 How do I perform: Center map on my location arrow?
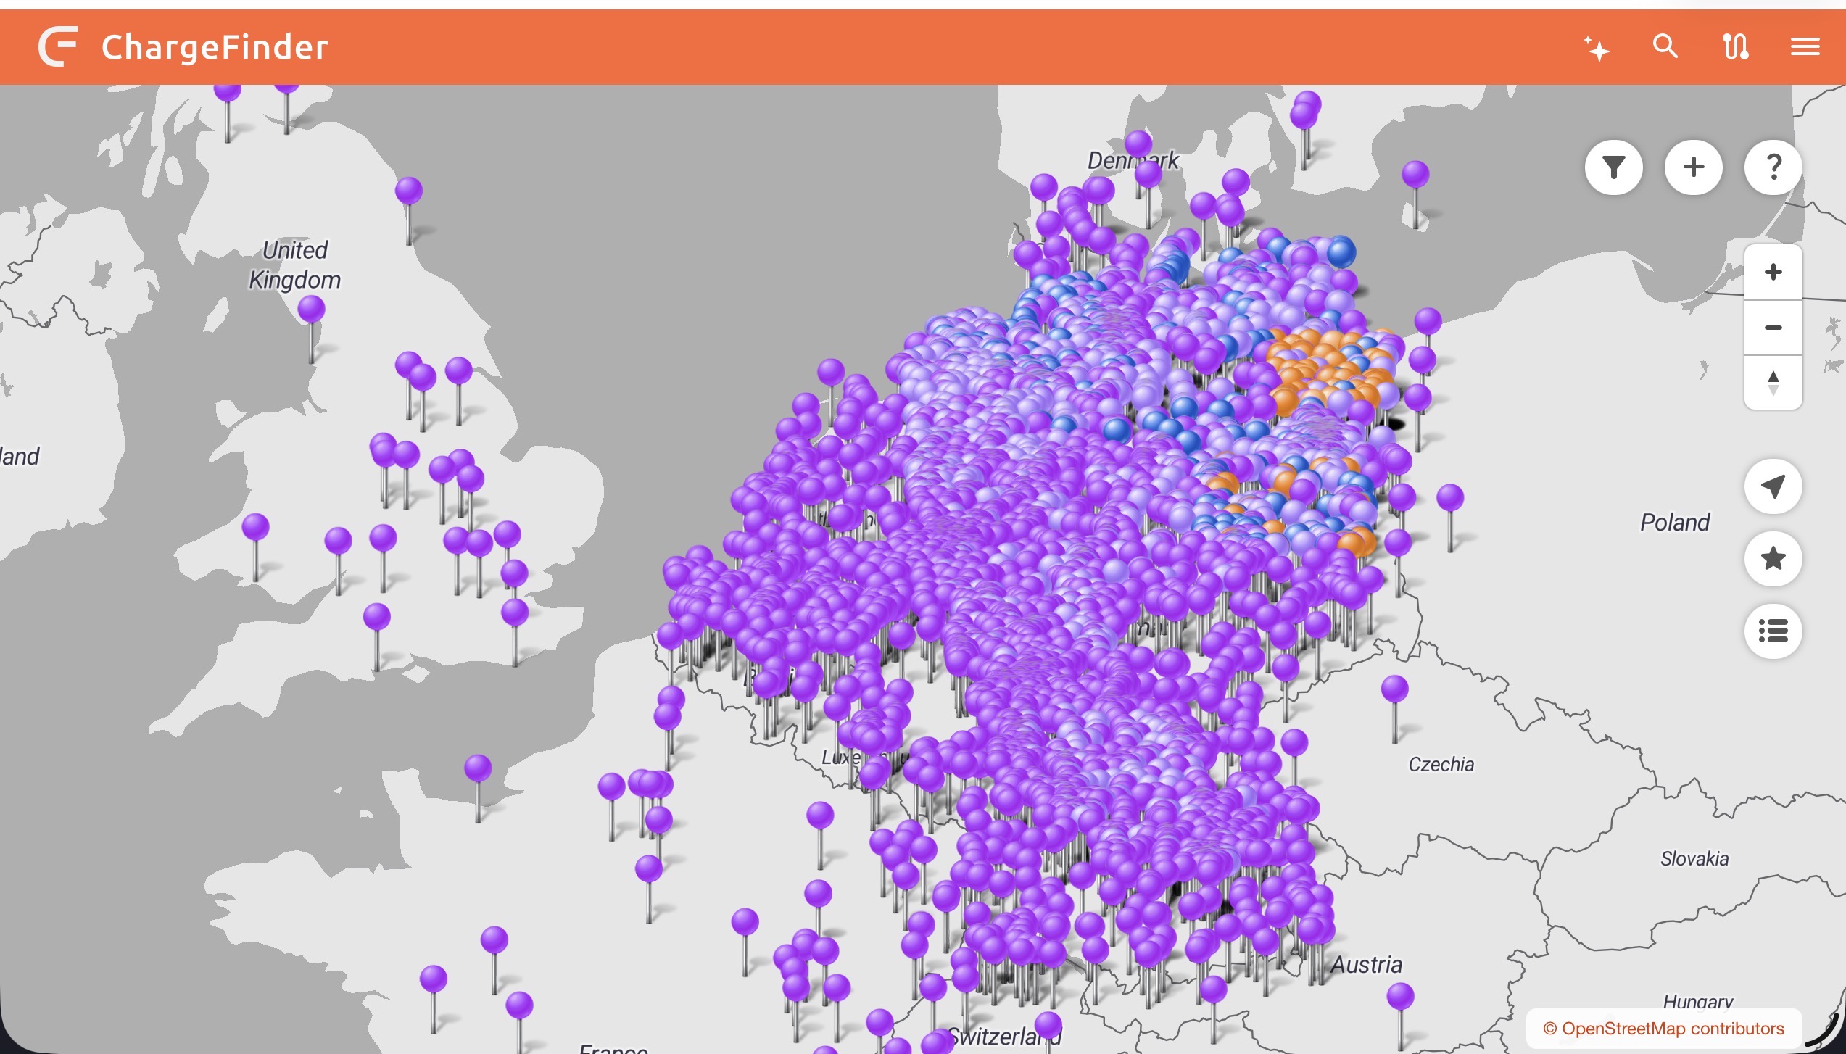pyautogui.click(x=1773, y=486)
